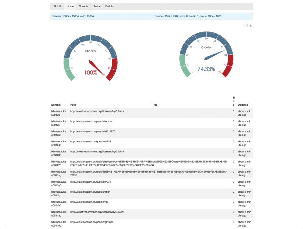The height and width of the screenshot is (229, 303).
Task: Click the download chart image icon
Action: coord(251,25)
